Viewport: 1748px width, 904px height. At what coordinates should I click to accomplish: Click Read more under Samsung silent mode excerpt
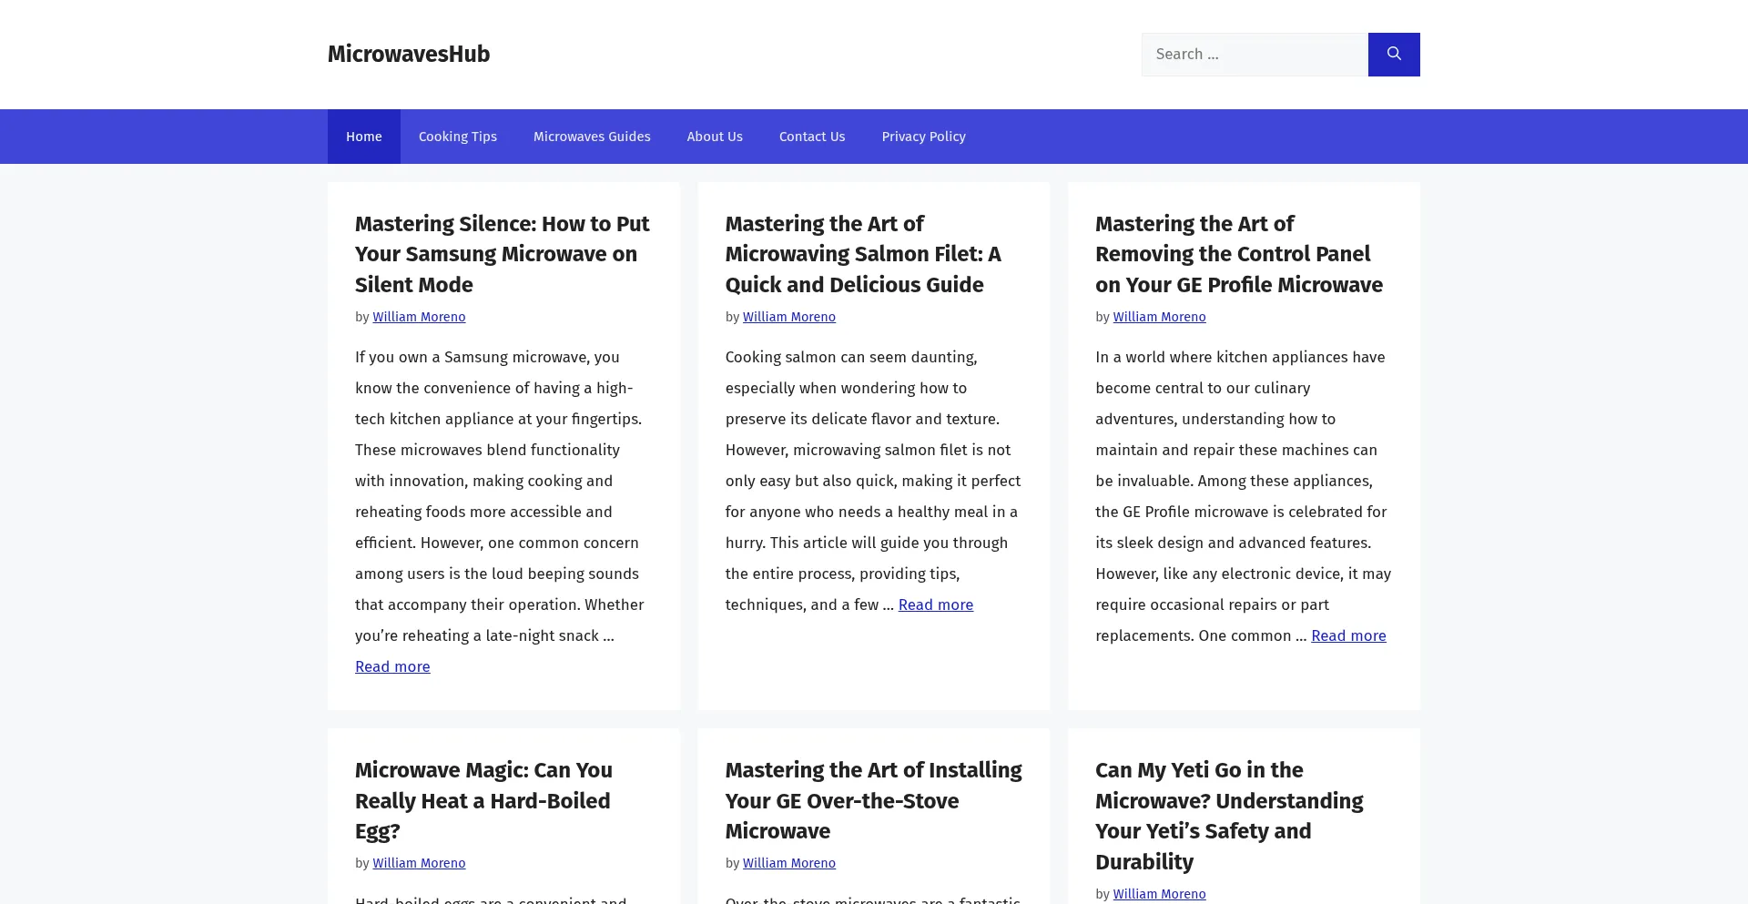pos(392,666)
